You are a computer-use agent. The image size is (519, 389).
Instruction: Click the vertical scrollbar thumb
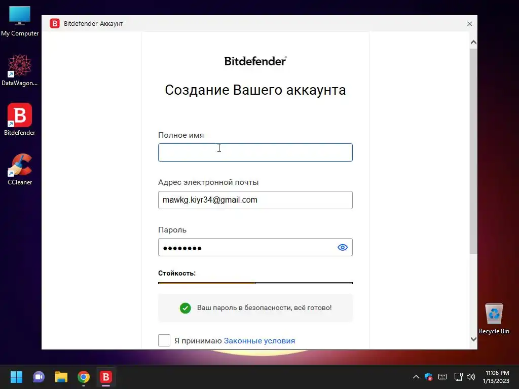[473, 151]
